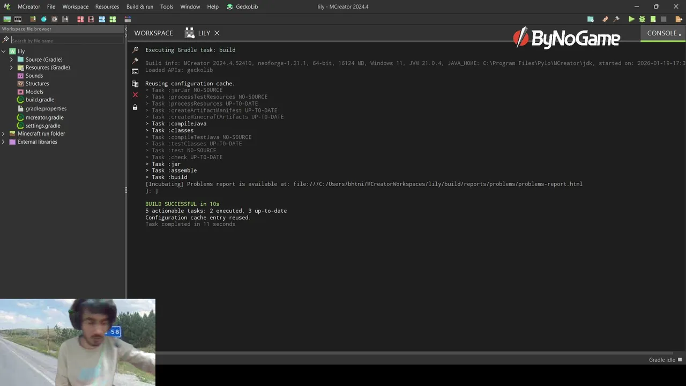686x386 pixels.
Task: Click the 'Task completed in 11 seconds' line
Action: pos(190,224)
